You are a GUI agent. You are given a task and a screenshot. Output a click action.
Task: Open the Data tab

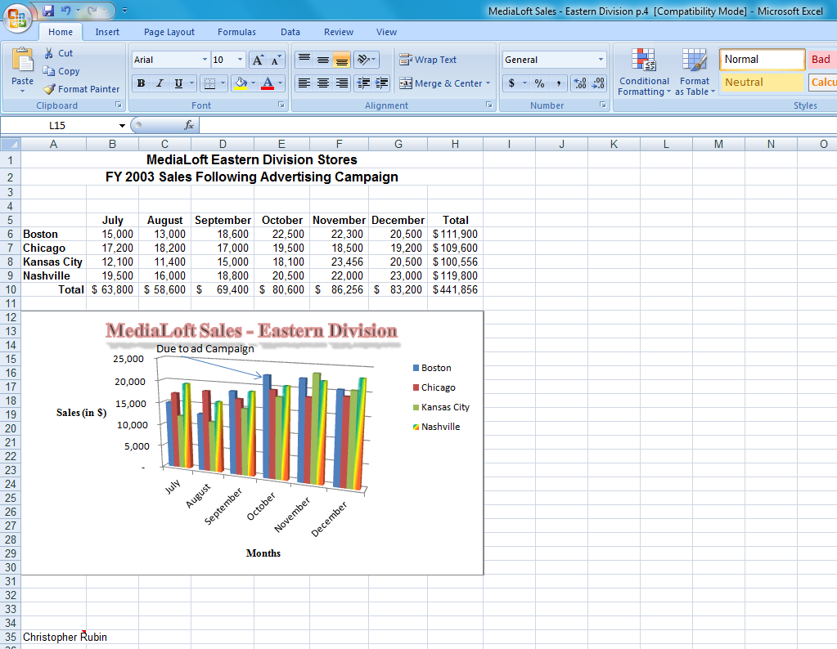coord(290,32)
